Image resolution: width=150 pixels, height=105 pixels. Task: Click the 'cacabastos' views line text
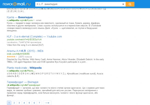point(24,42)
